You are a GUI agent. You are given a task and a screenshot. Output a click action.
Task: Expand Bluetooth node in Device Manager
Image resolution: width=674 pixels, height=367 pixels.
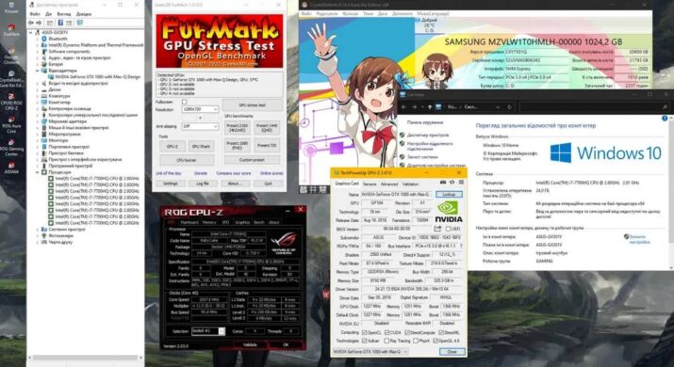tap(38, 39)
